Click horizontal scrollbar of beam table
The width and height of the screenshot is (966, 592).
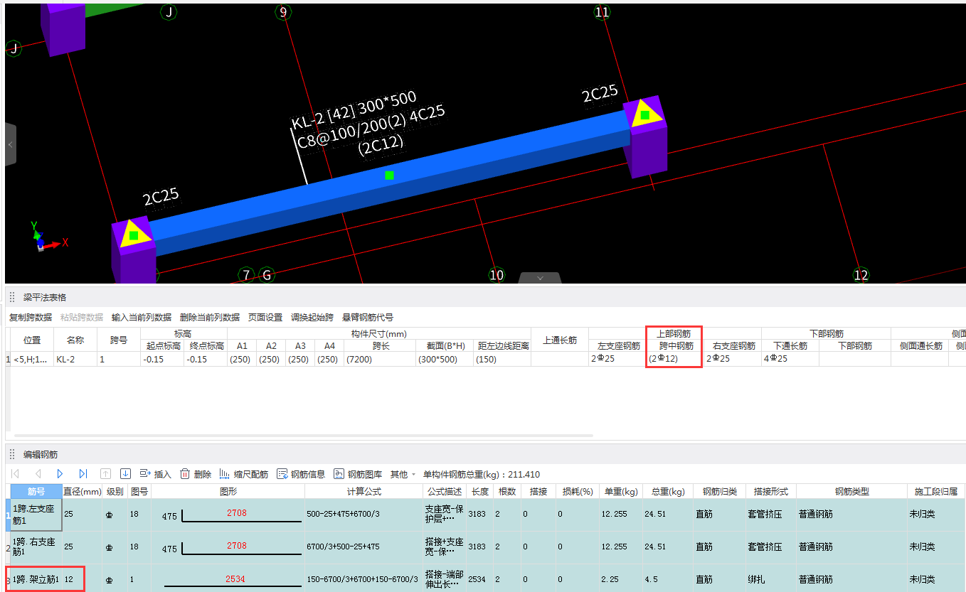(x=304, y=435)
